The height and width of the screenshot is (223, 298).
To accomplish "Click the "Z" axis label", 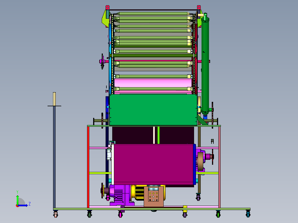I will 30,204.
